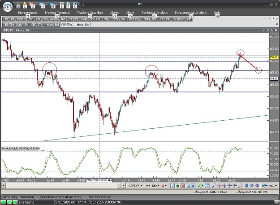Switch to GBP/JPY, Daily, Bid tab
The height and width of the screenshot is (205, 280).
16,25
